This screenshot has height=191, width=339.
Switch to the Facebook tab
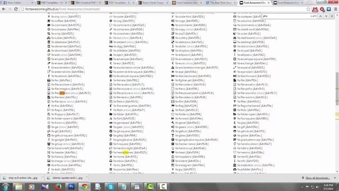[17, 3]
